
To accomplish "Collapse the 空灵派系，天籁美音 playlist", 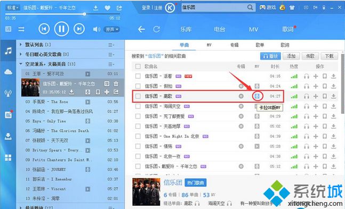I will point(20,64).
